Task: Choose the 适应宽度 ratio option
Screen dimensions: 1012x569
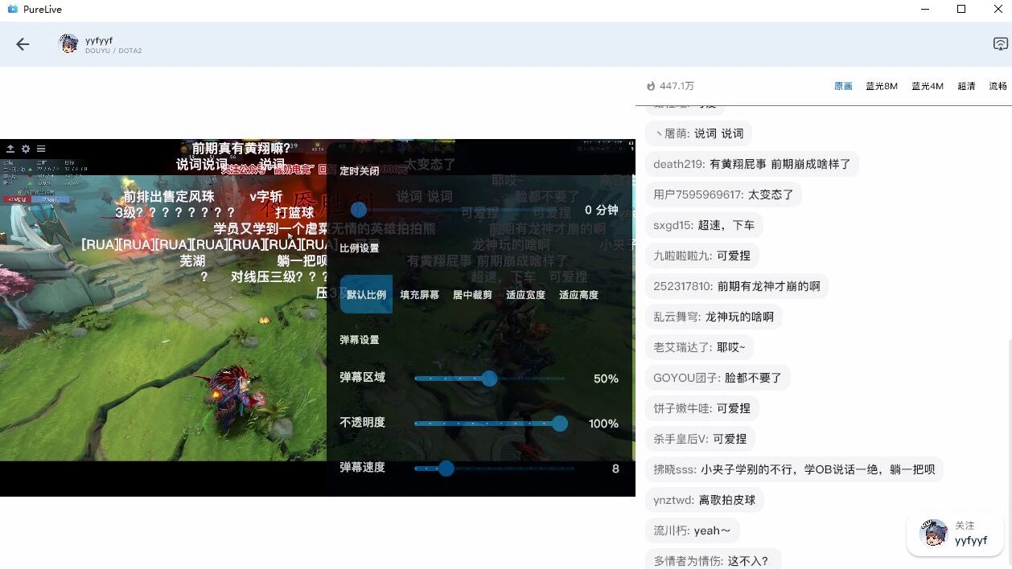Action: (x=525, y=295)
